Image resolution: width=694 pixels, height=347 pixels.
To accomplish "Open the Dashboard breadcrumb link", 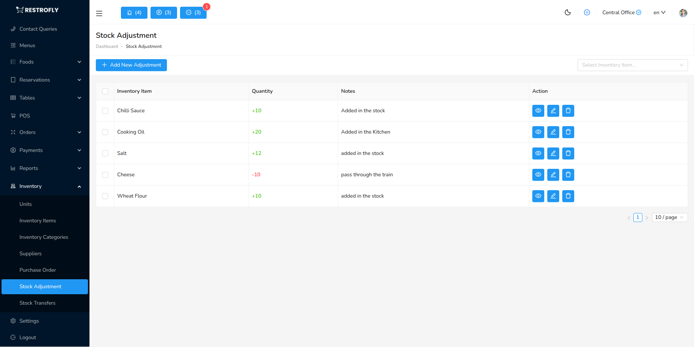I will (x=107, y=46).
